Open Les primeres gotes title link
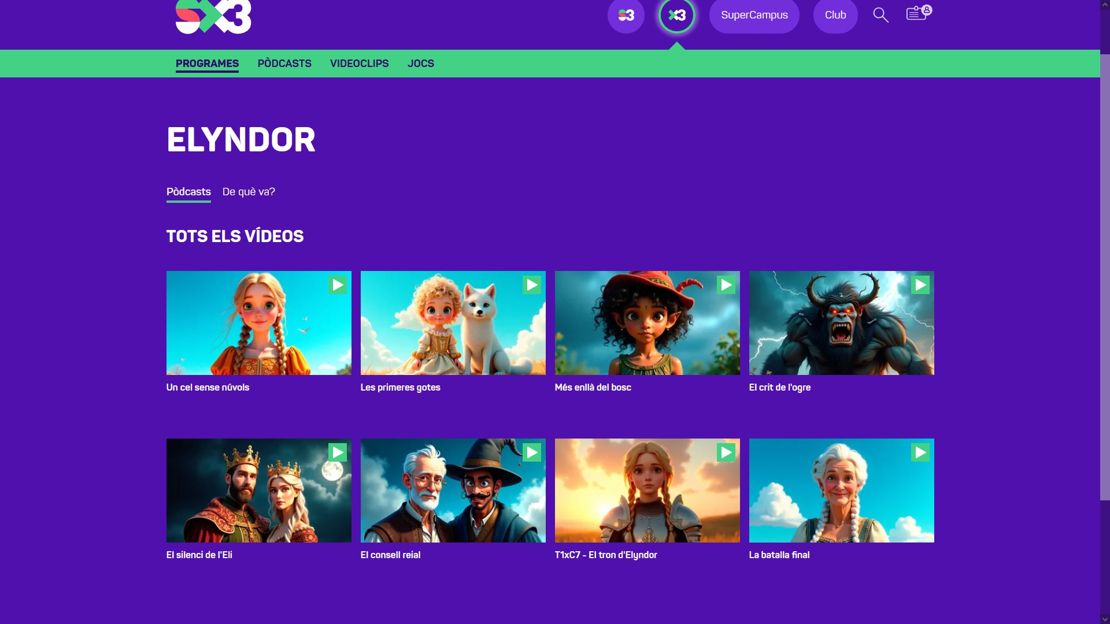 tap(400, 388)
